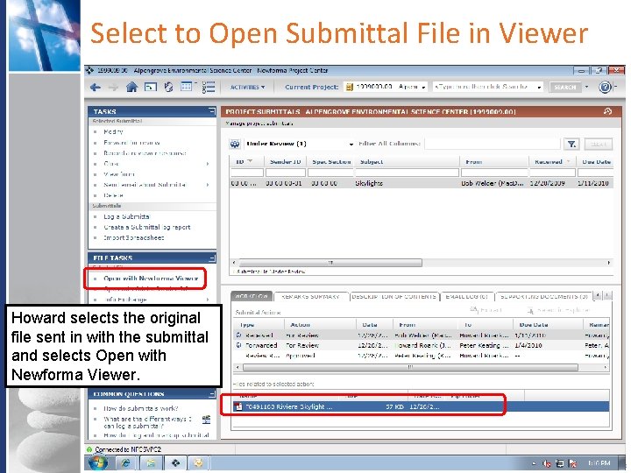
Task: Click the list view toolbar icon
Action: click(x=209, y=87)
